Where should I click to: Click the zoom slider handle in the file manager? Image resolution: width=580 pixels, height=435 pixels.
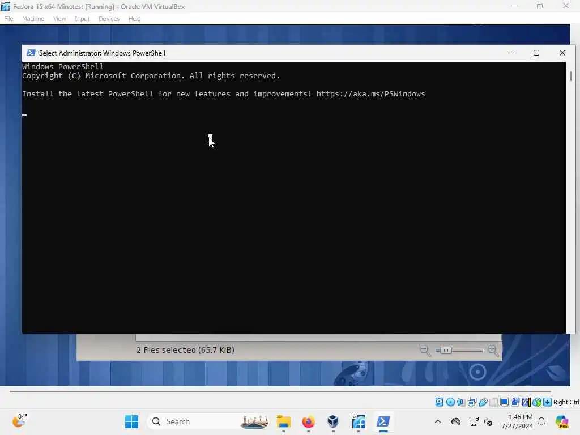446,350
